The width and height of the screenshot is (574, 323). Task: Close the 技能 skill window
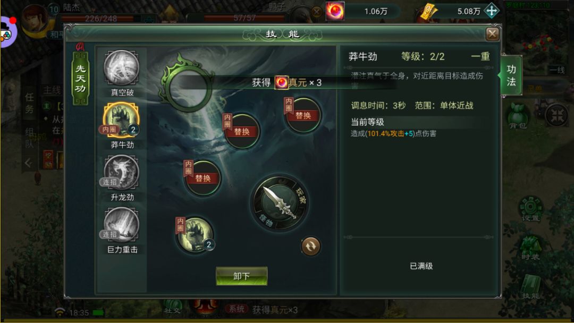(x=492, y=34)
